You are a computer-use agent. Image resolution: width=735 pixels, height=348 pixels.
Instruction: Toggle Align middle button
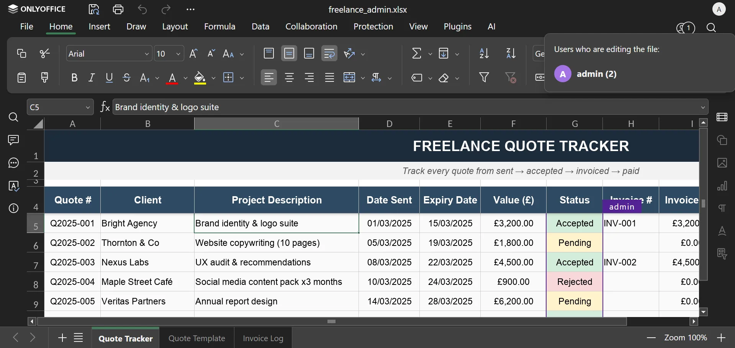click(290, 54)
